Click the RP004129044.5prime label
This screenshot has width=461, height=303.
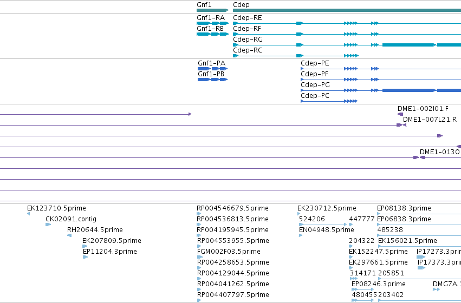coord(233,273)
